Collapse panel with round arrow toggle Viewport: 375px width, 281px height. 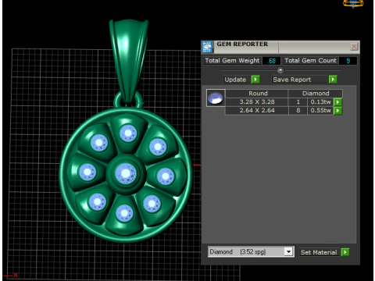[x=280, y=70]
